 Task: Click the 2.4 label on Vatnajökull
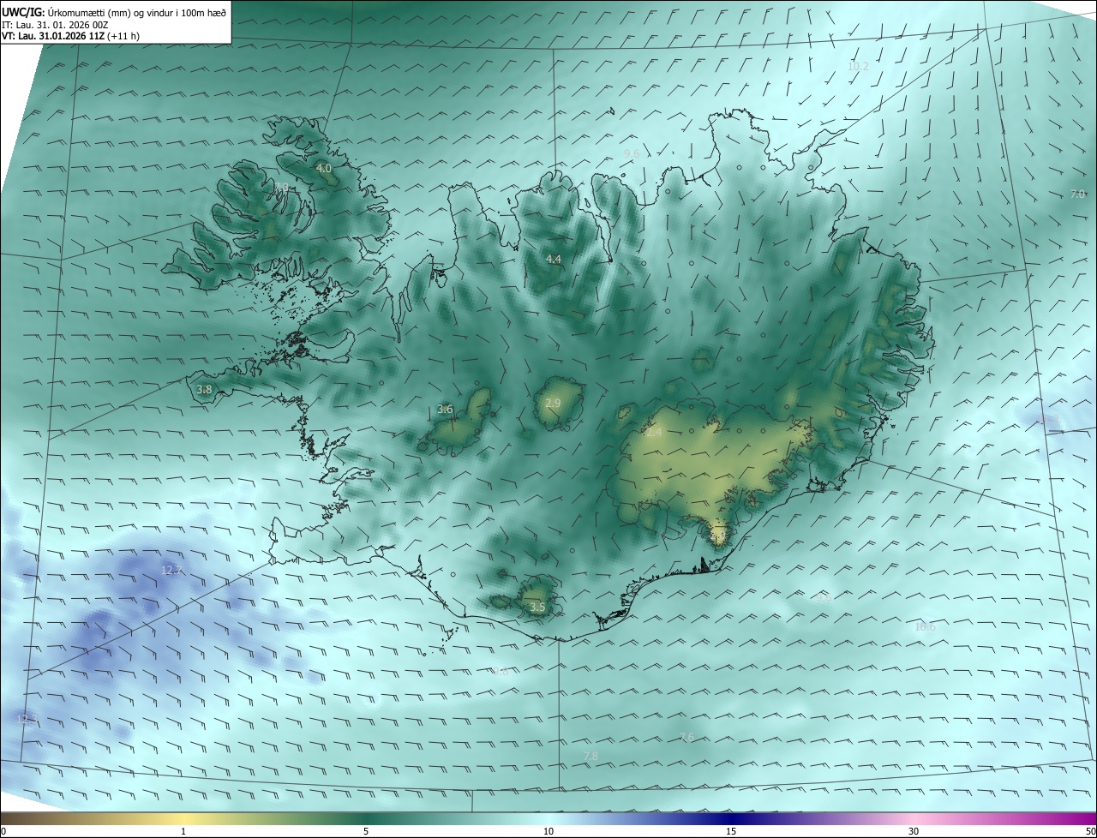pos(654,433)
